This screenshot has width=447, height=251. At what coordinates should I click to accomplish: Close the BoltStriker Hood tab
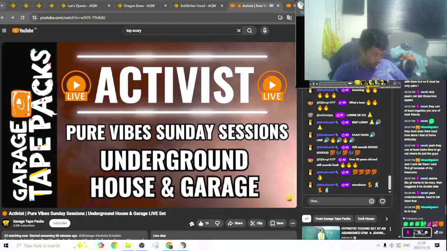[222, 6]
